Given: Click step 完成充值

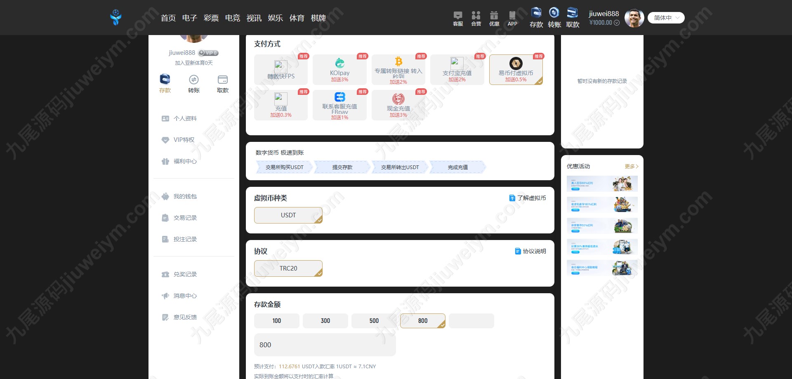Looking at the screenshot, I should (458, 167).
